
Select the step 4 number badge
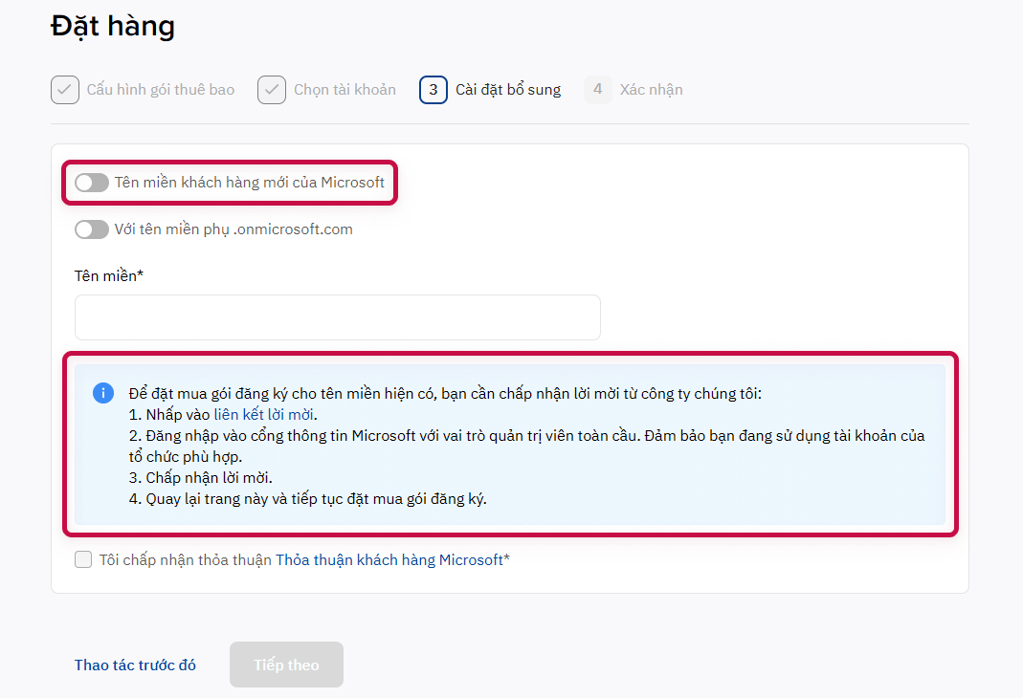[597, 90]
